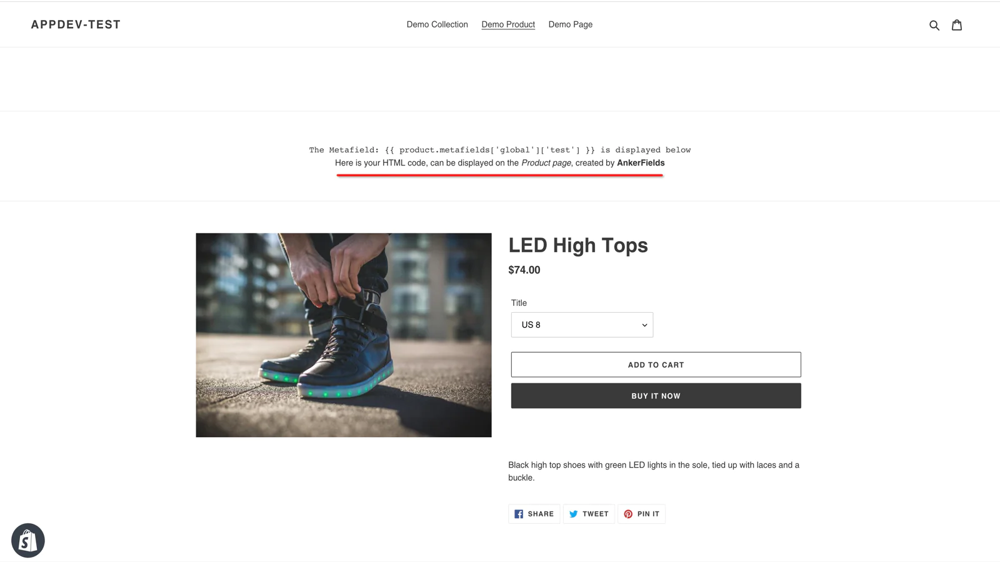This screenshot has width=1000, height=562.
Task: Click the TWEET button label
Action: click(x=595, y=514)
